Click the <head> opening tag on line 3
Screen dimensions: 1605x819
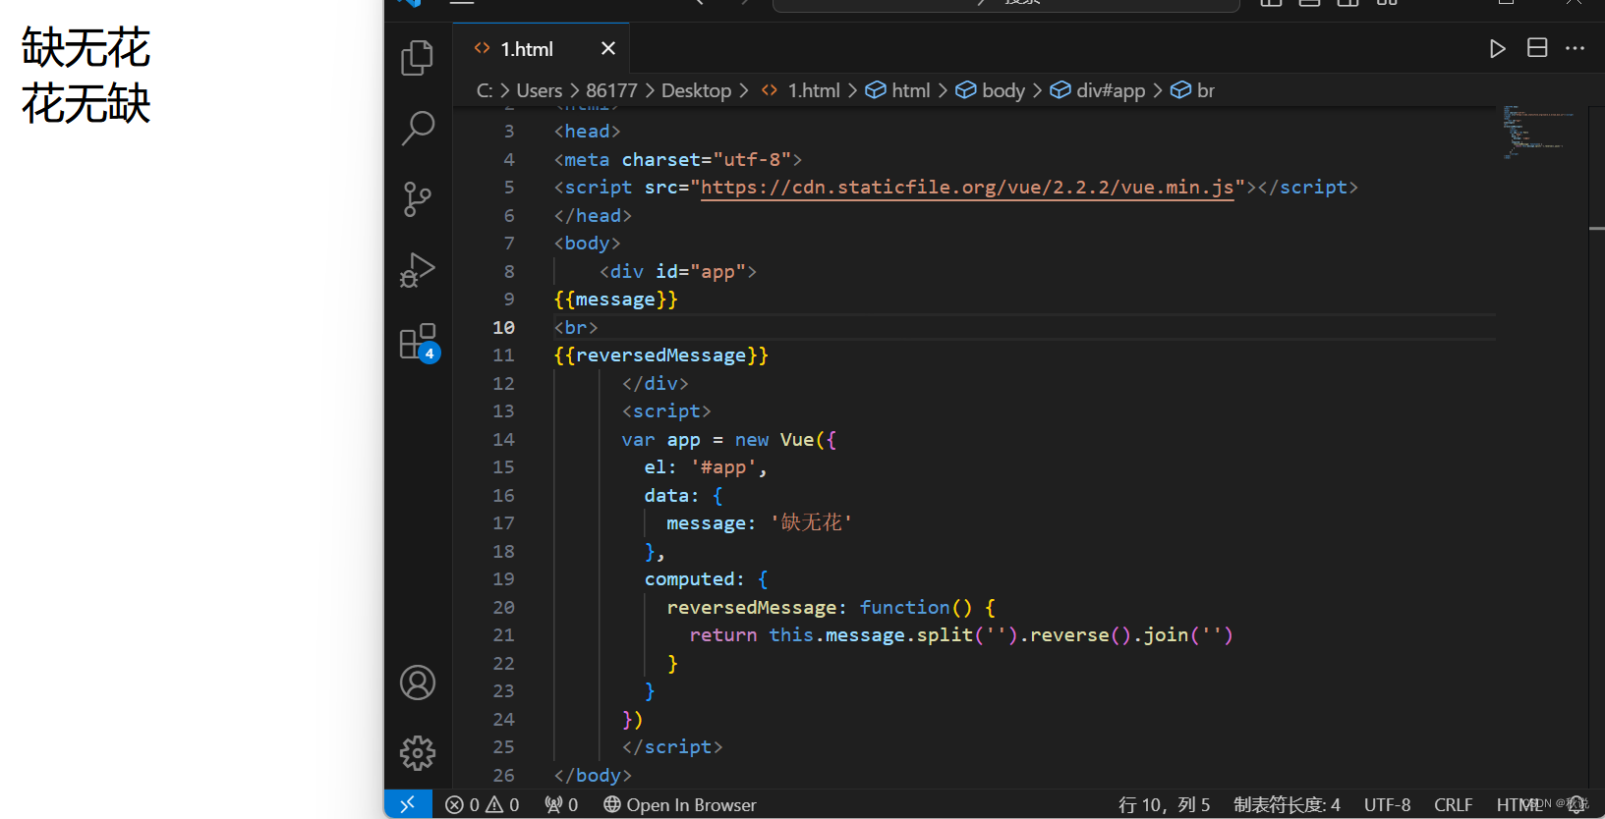(587, 132)
